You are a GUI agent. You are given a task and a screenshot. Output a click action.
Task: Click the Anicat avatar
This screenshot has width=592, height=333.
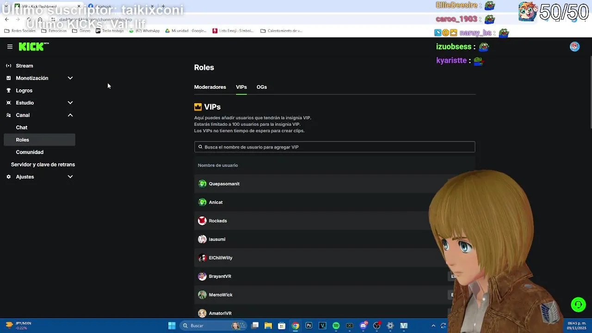(202, 202)
